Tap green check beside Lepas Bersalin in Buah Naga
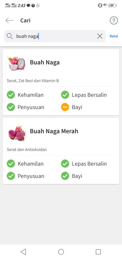Image resolution: width=122 pixels, height=259 pixels. (65, 95)
